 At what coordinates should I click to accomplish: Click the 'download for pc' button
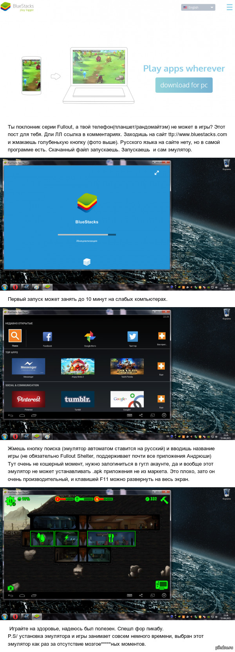[x=184, y=85]
